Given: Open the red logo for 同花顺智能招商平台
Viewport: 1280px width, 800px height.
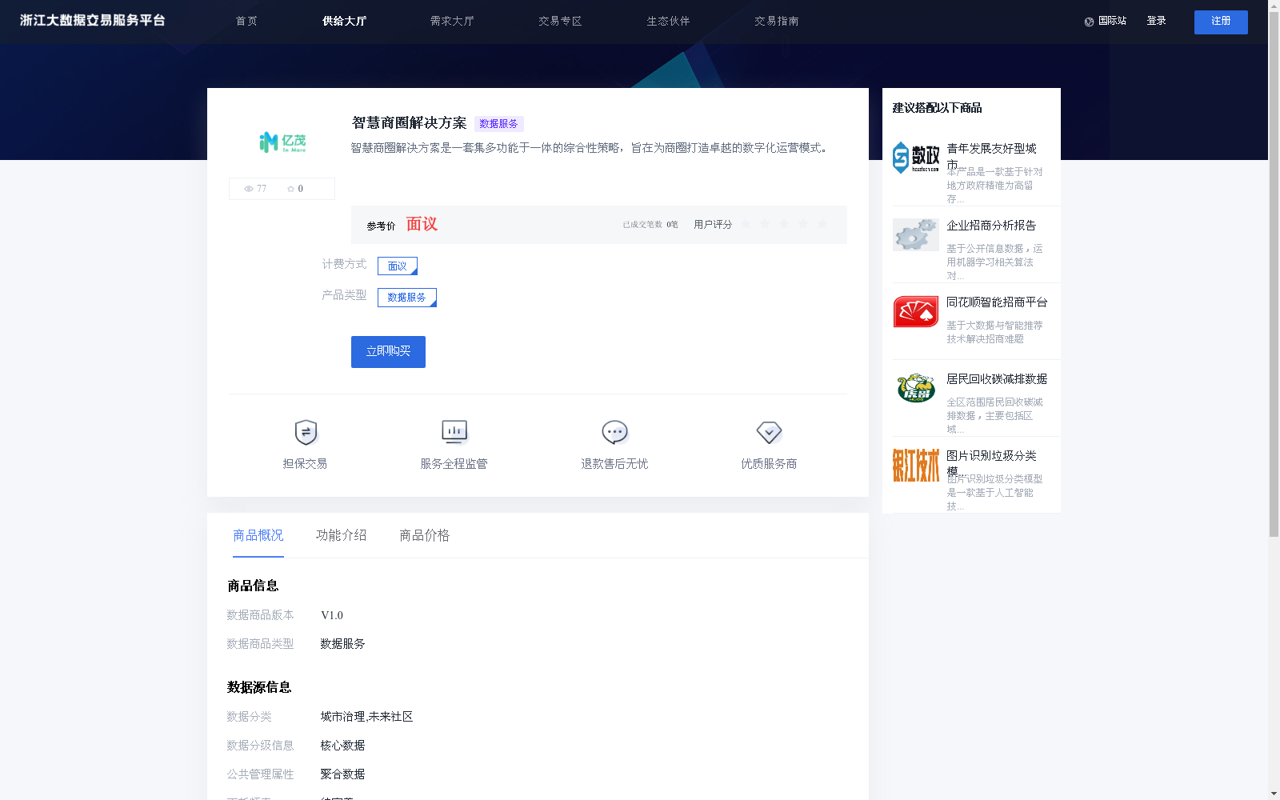Looking at the screenshot, I should click(x=916, y=311).
